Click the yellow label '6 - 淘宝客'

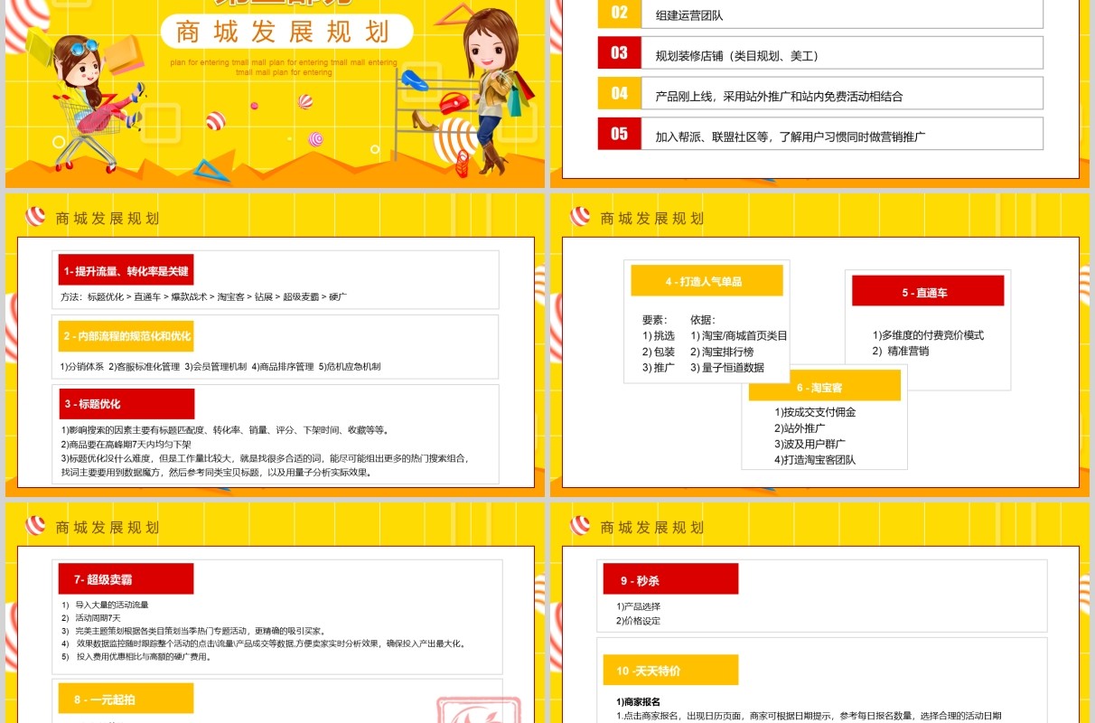point(824,386)
